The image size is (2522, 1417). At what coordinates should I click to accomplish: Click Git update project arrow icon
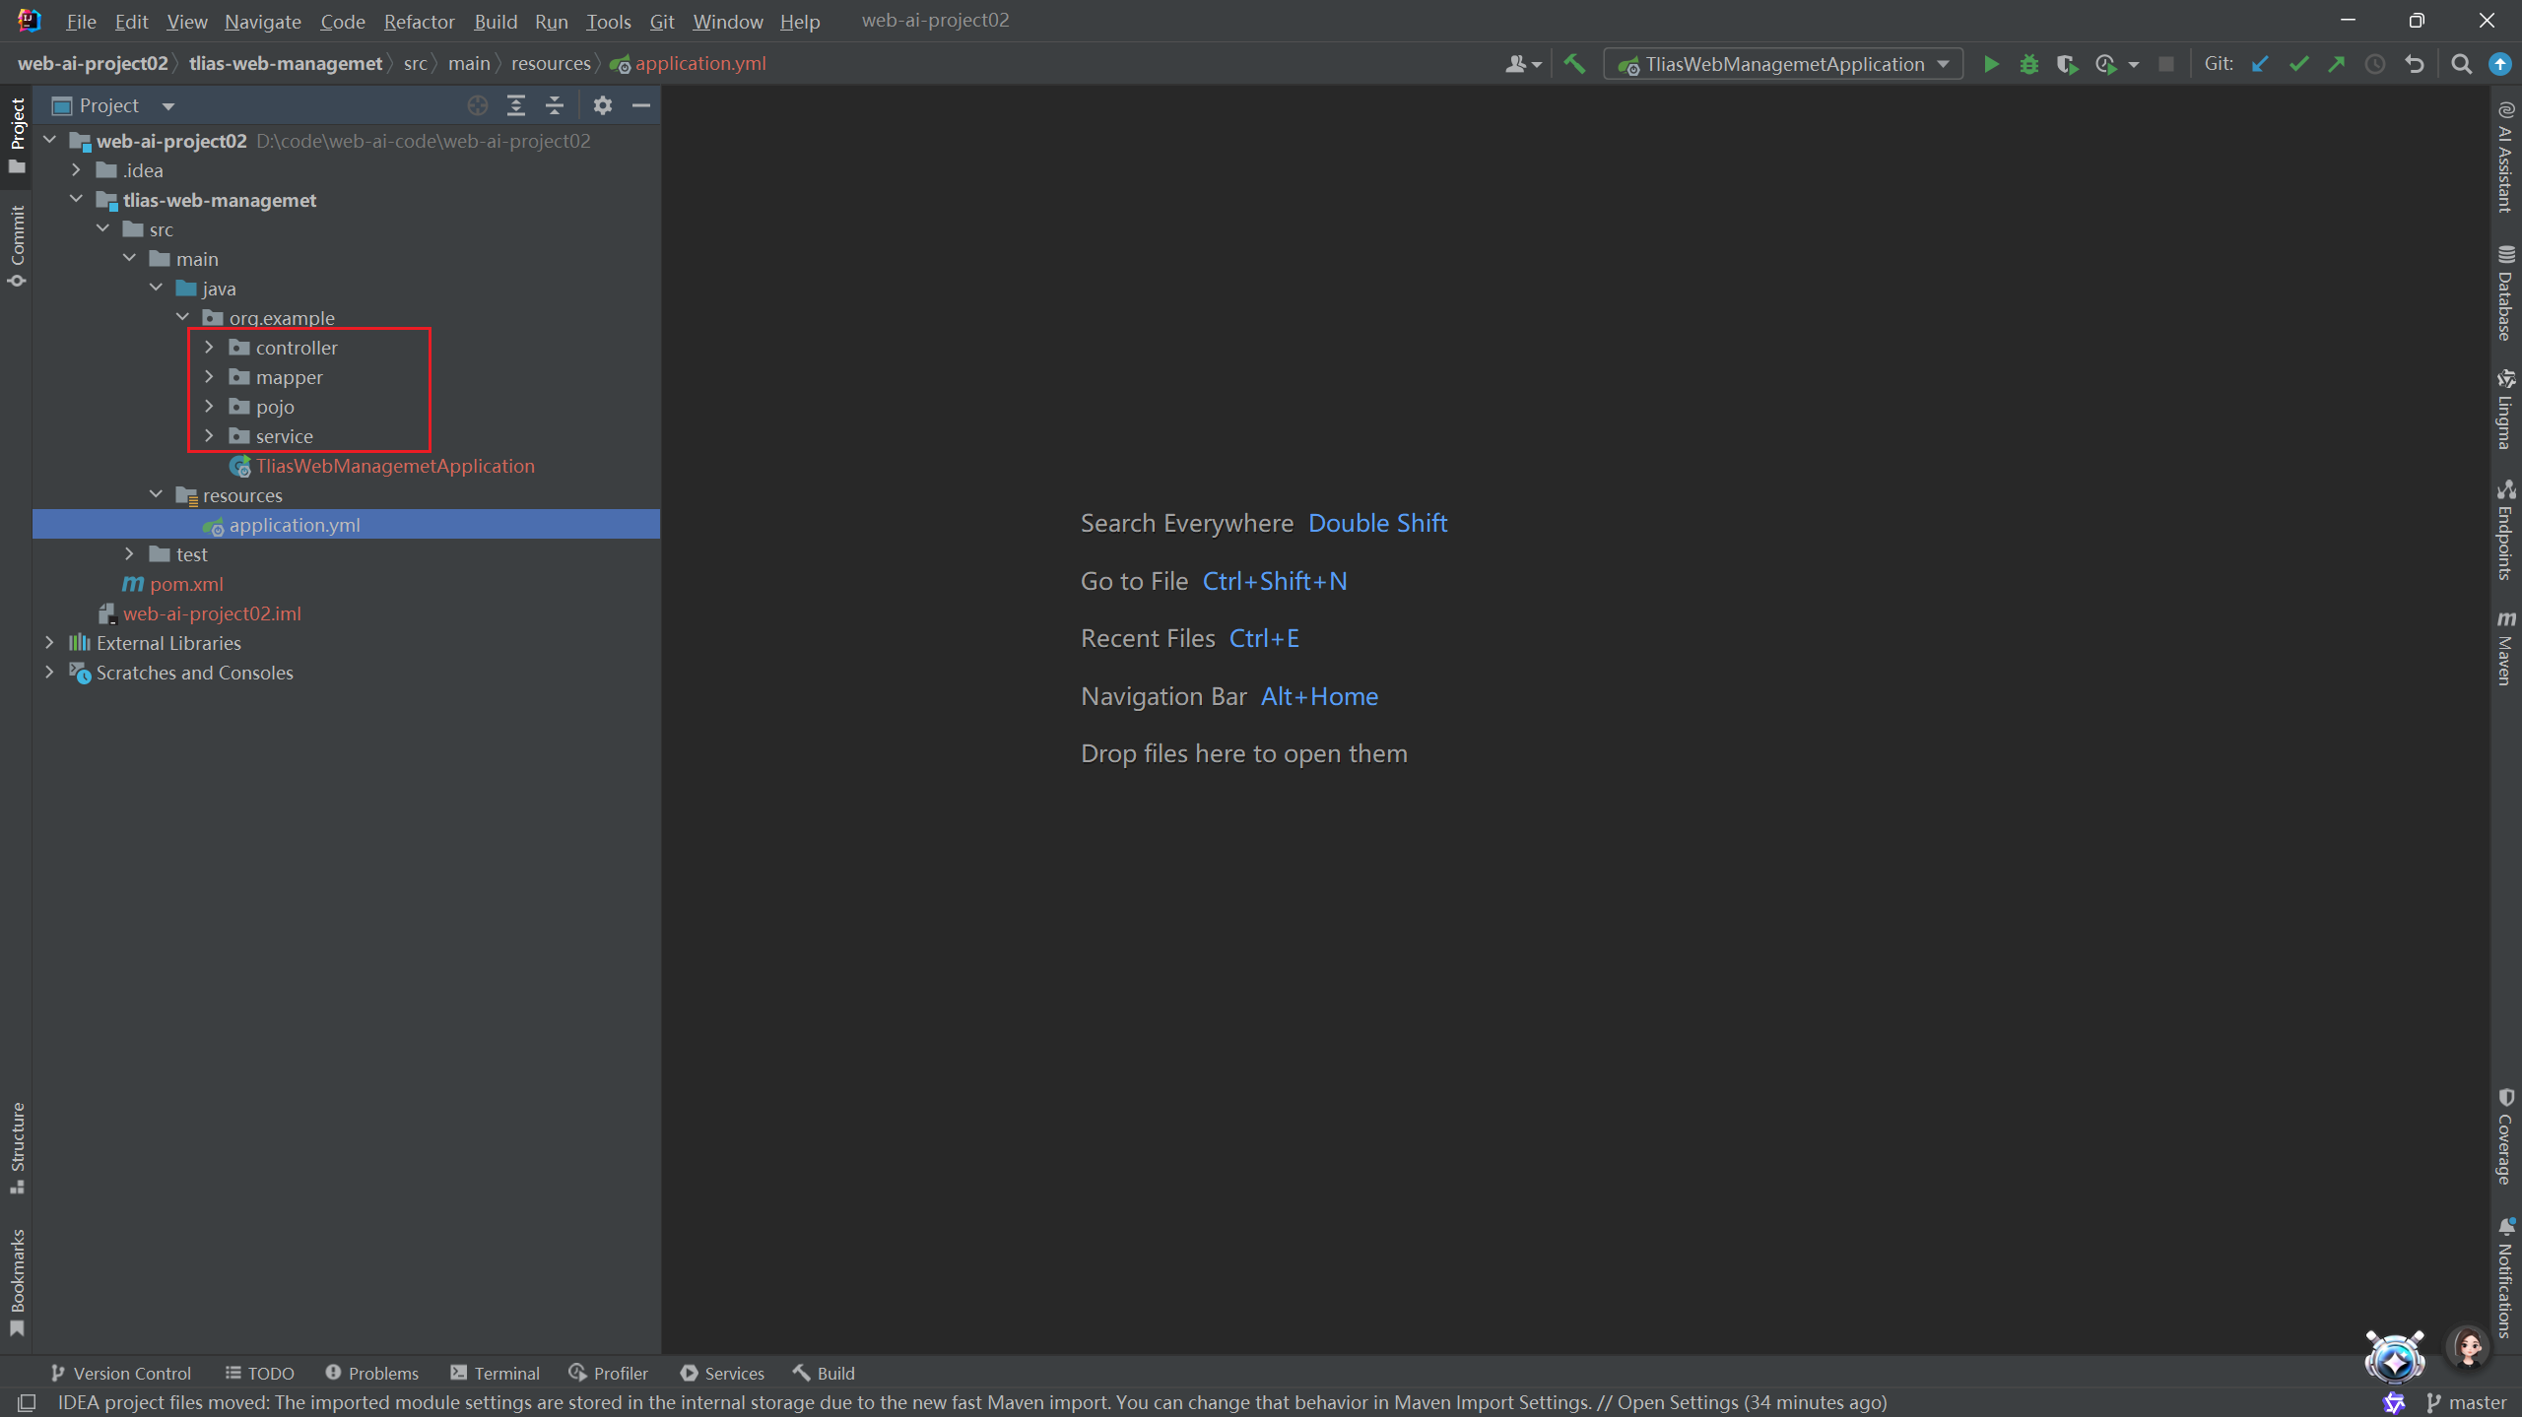point(2260,64)
